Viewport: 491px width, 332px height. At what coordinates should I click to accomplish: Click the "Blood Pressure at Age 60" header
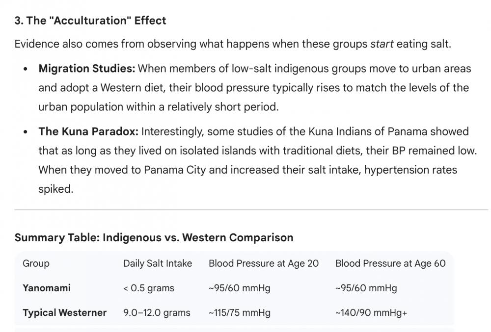390,263
